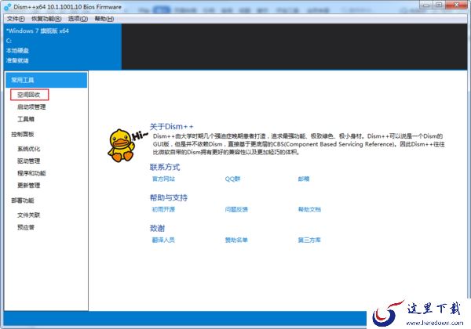Open the 赞助名单 link

[236, 240]
